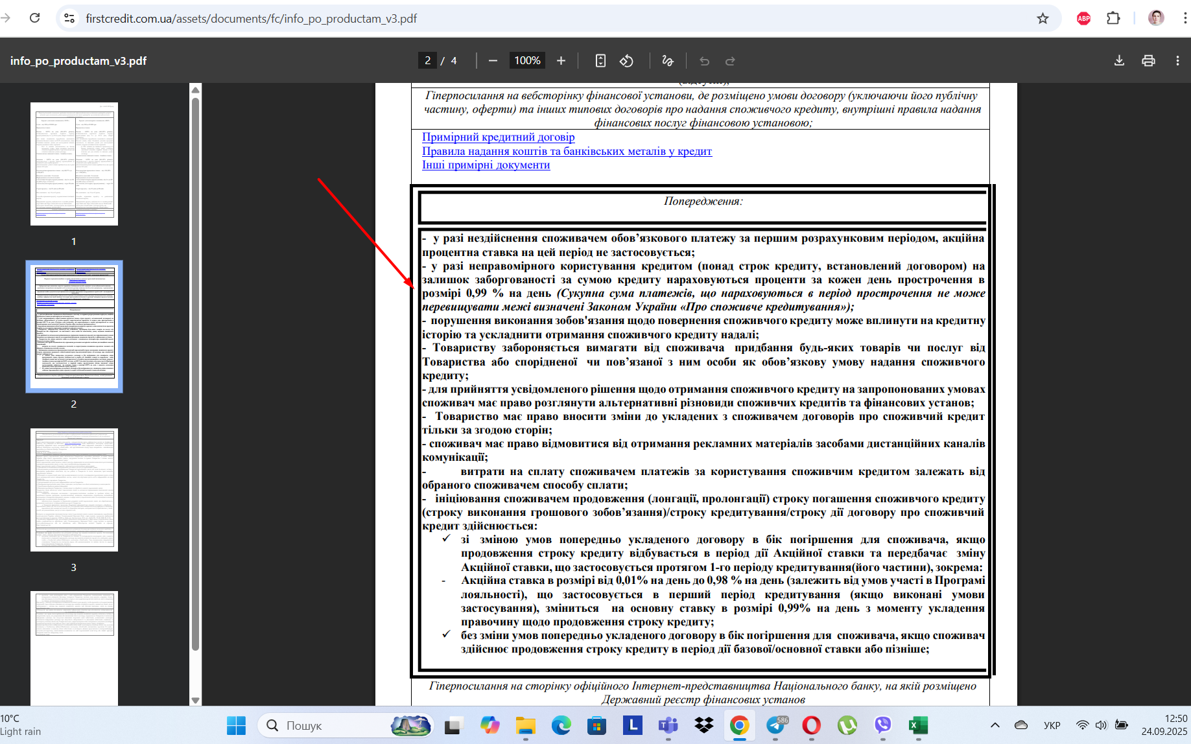Open OneDrive cloud tray icon
This screenshot has height=744, width=1191.
point(1021,725)
